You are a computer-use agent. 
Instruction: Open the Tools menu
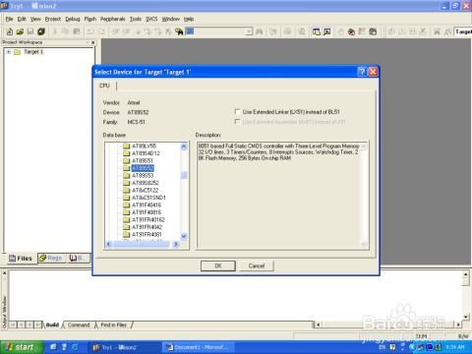[136, 19]
